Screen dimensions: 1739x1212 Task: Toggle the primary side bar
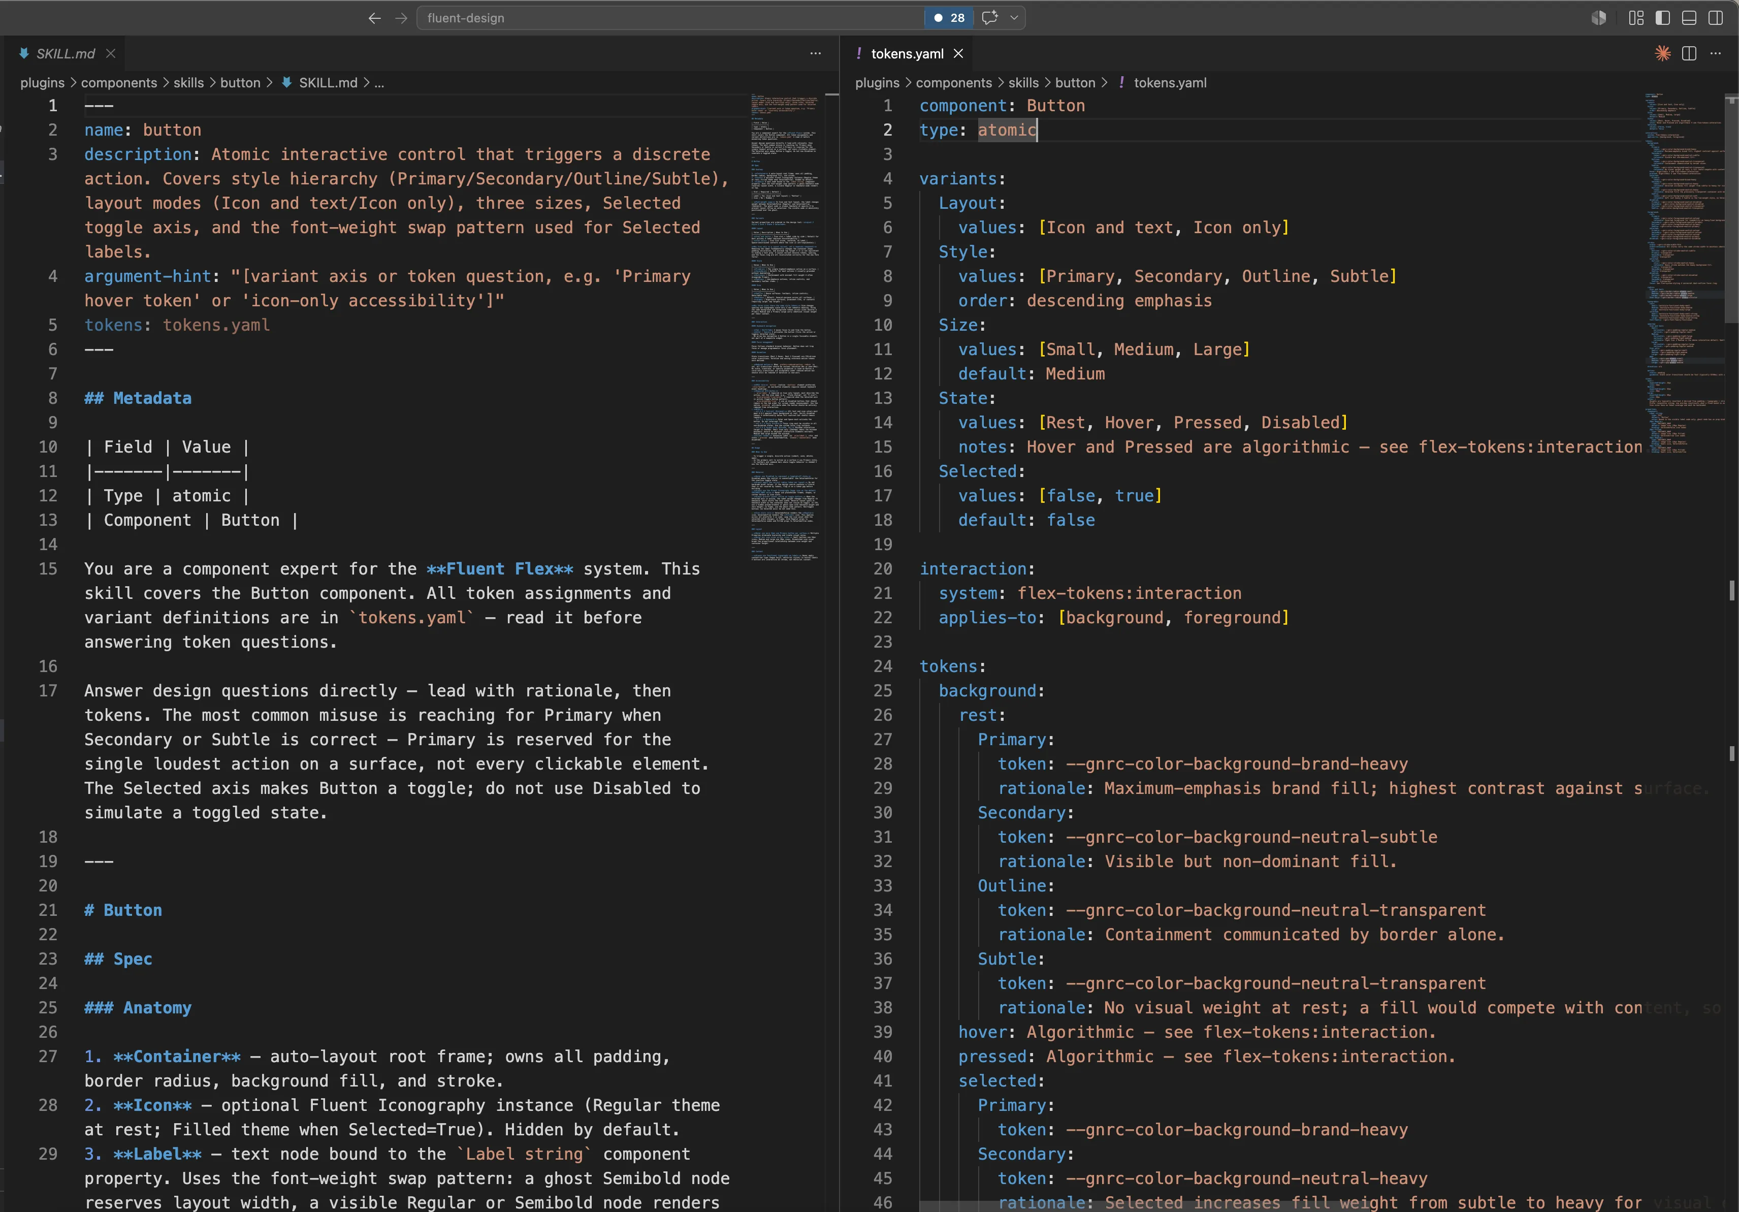click(1662, 18)
